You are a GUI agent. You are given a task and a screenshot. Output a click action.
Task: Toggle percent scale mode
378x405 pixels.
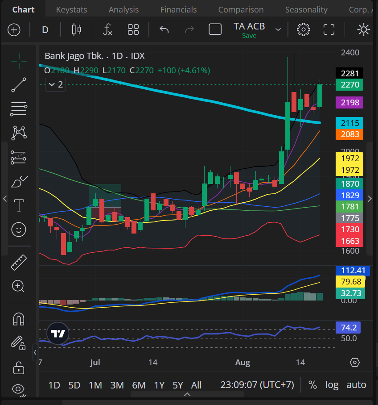coord(312,385)
